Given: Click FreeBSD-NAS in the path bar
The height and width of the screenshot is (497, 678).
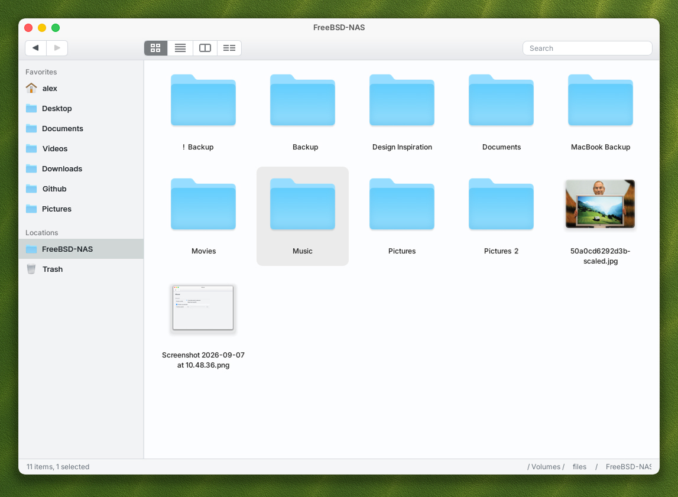Looking at the screenshot, I should (x=628, y=467).
